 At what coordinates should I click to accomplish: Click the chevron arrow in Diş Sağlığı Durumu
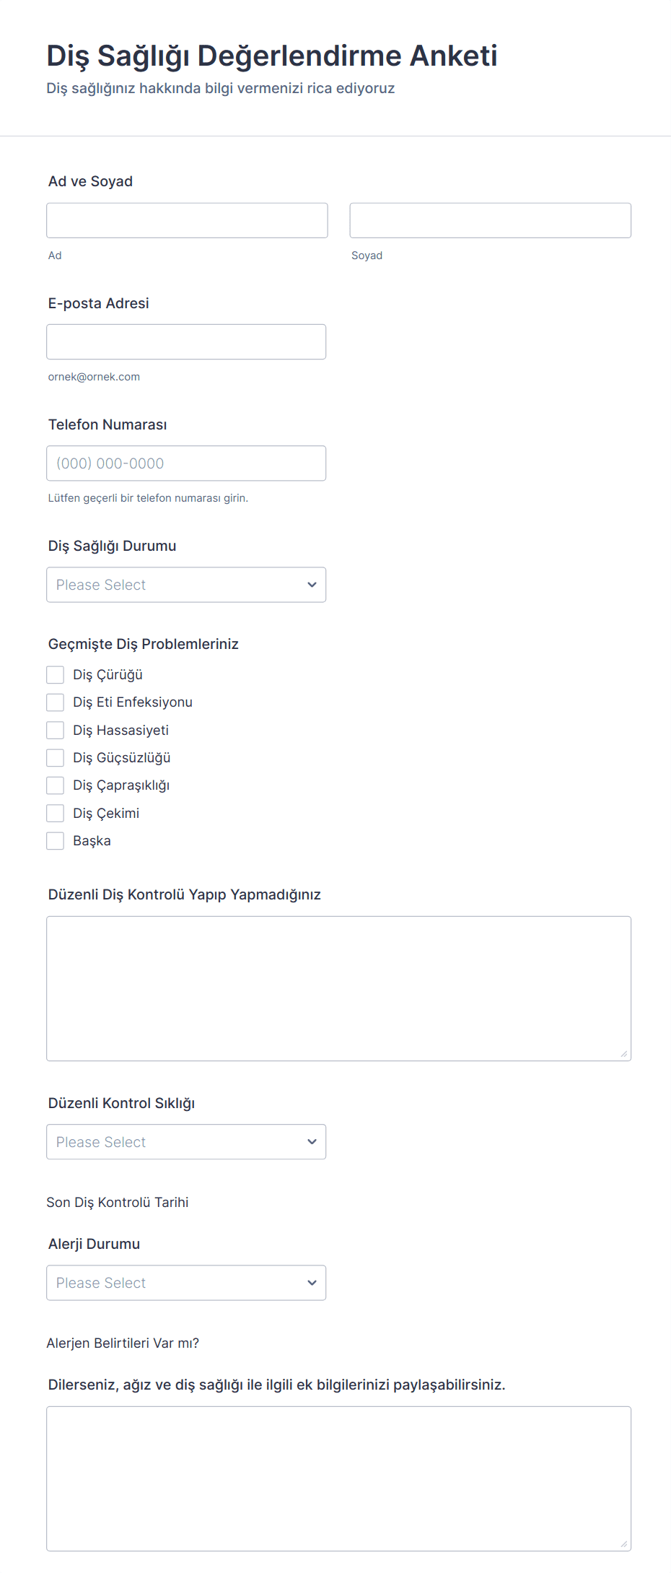pyautogui.click(x=312, y=585)
